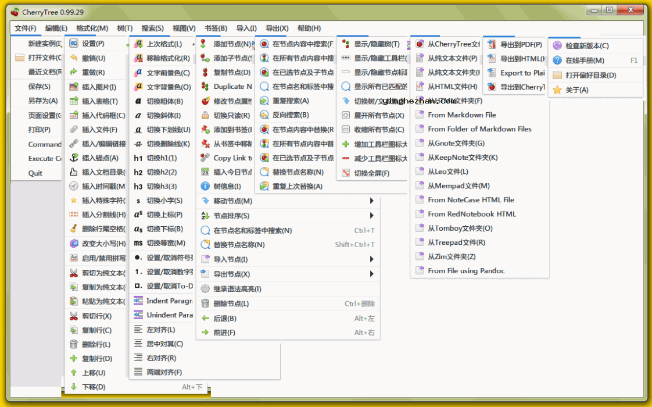Click the lock icon for 切换只读(R)

205,115
